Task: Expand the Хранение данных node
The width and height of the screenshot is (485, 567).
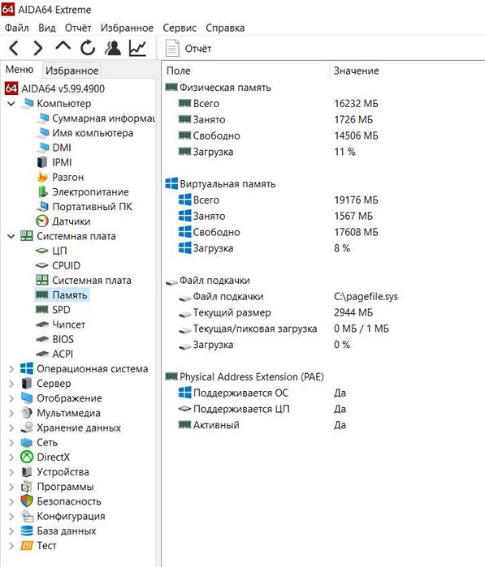Action: [x=11, y=428]
